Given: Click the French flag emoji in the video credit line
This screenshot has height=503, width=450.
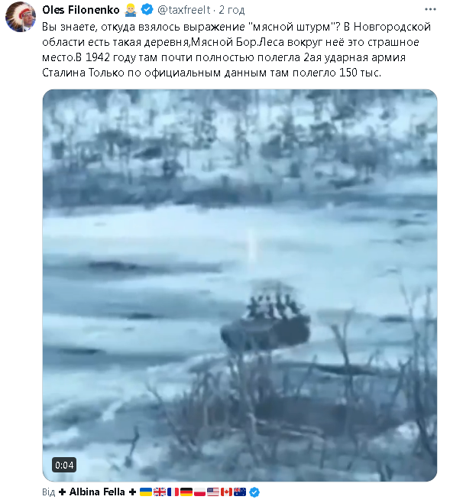Looking at the screenshot, I should tap(173, 492).
